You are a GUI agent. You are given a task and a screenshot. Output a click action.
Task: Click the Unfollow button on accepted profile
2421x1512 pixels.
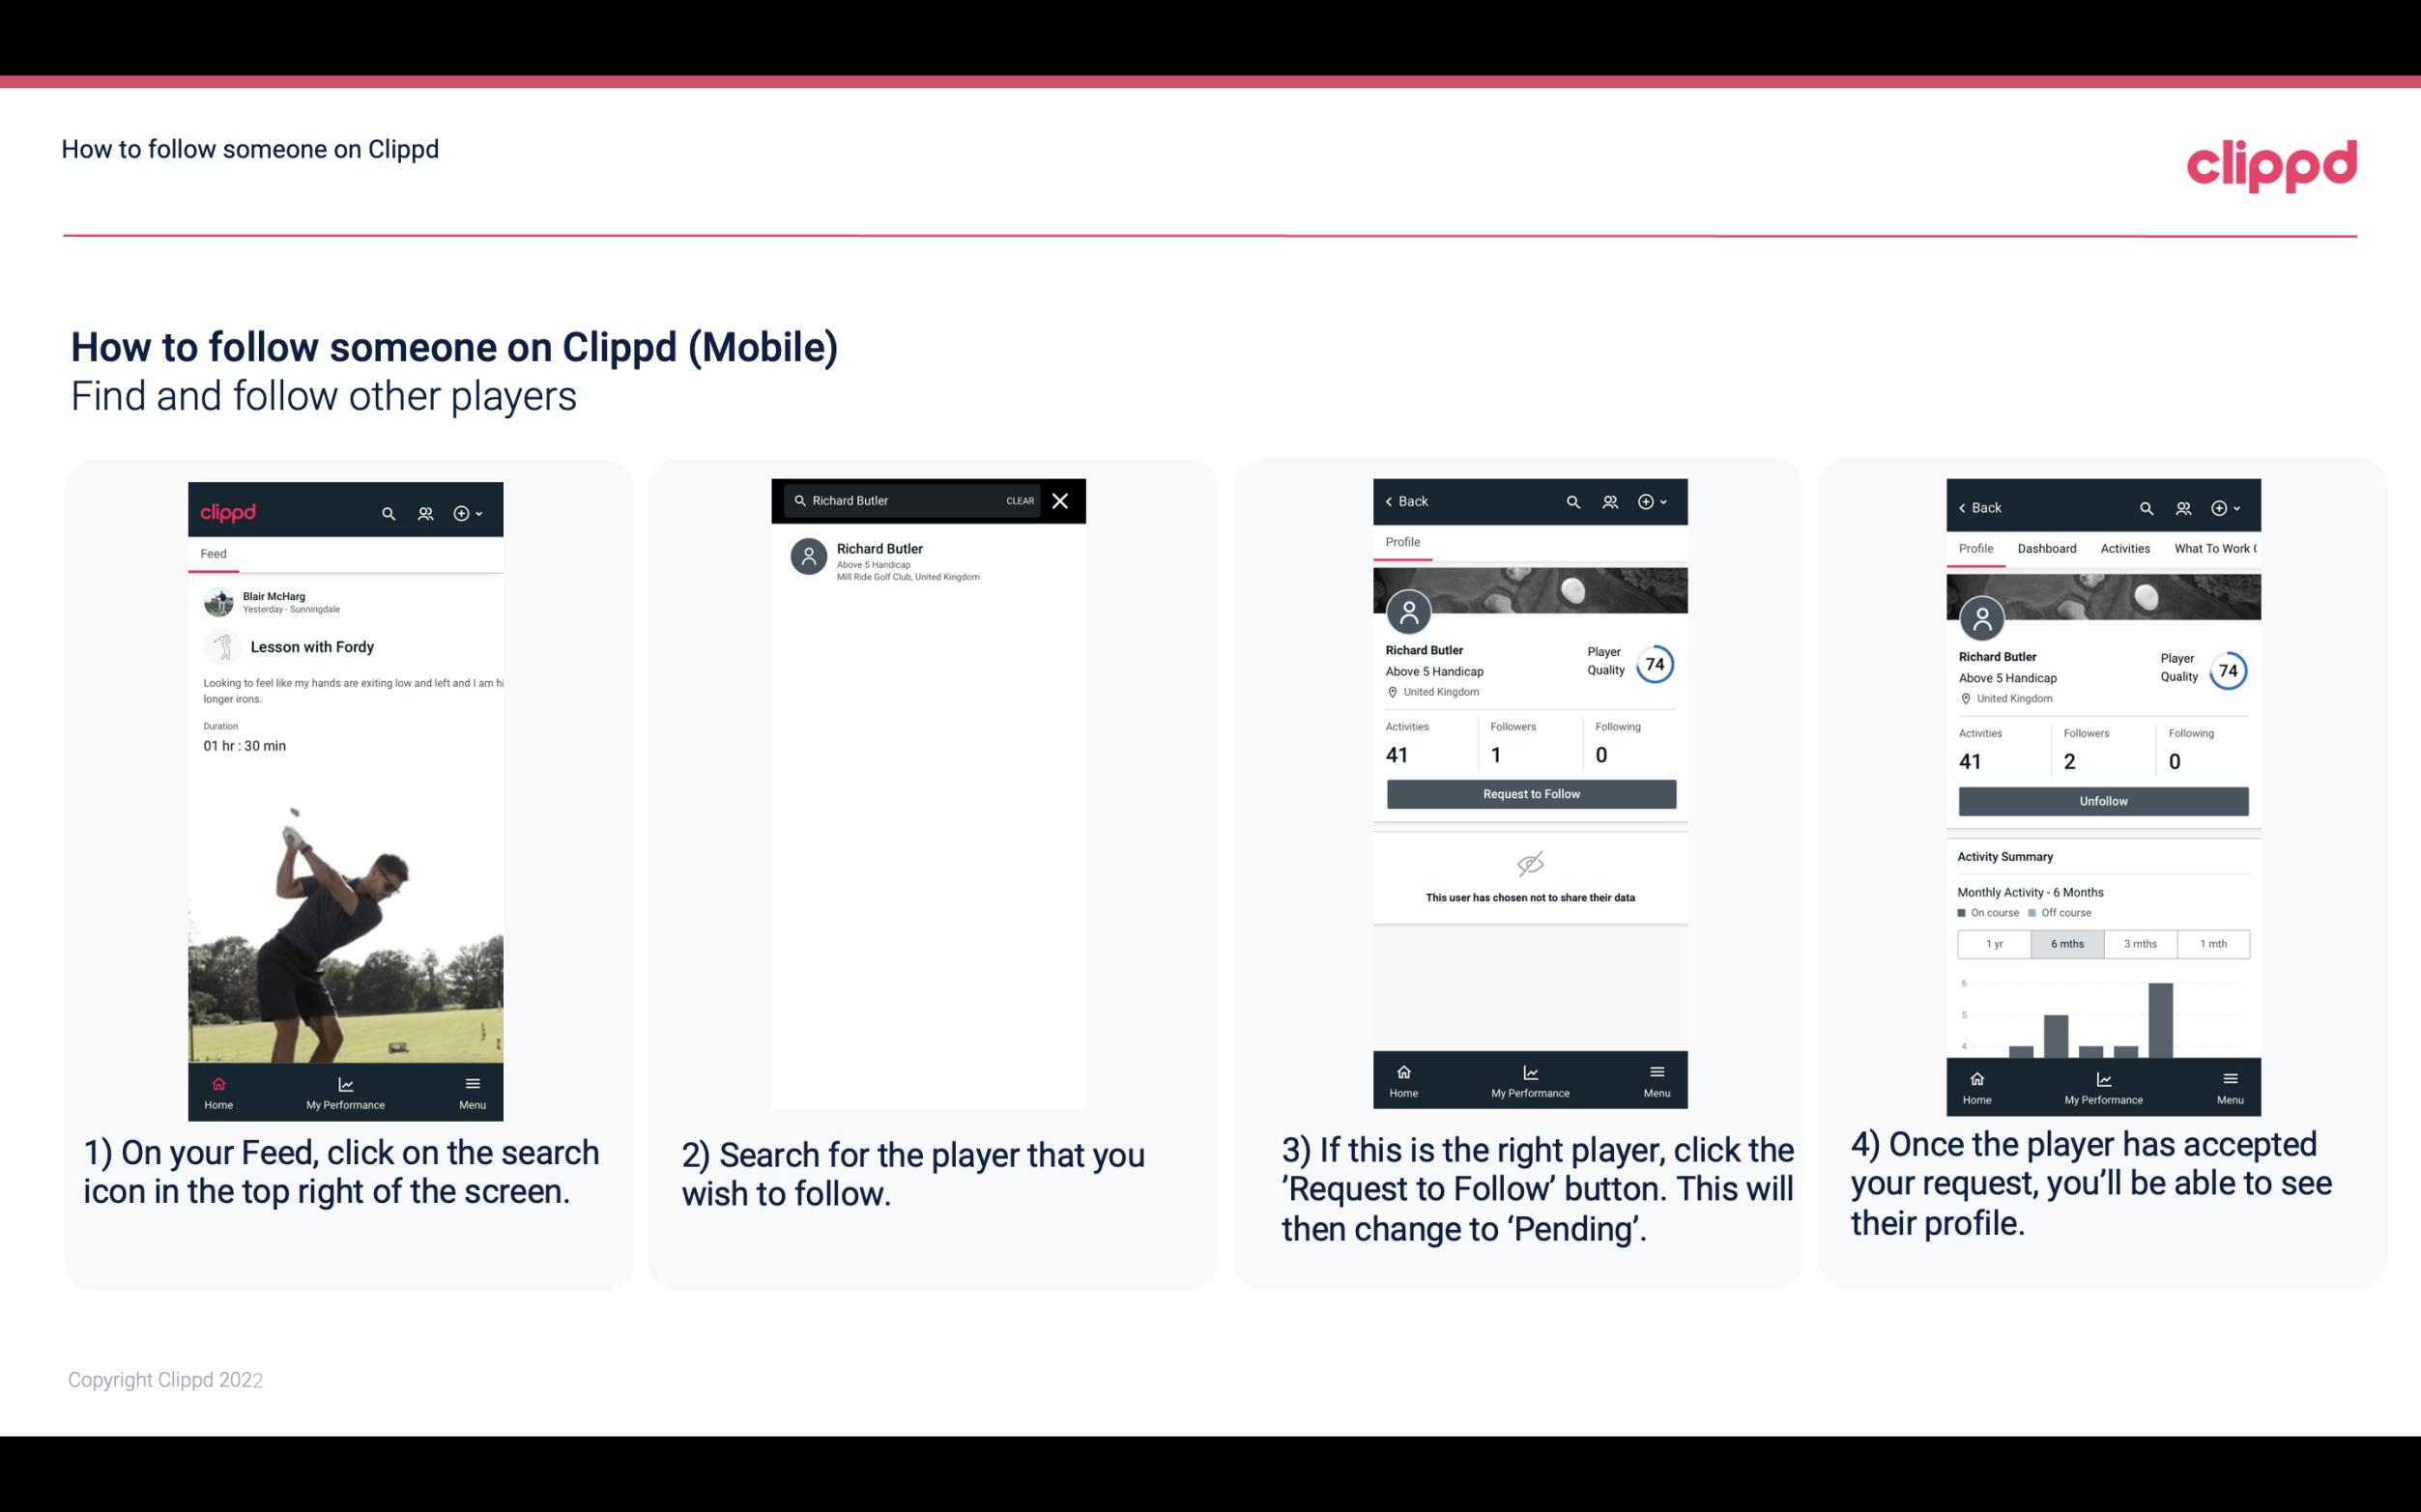[x=2102, y=800]
